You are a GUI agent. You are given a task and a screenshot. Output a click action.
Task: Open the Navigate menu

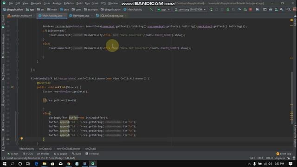pos(36,3)
